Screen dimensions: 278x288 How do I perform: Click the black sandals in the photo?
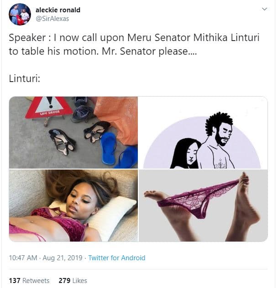(63, 140)
